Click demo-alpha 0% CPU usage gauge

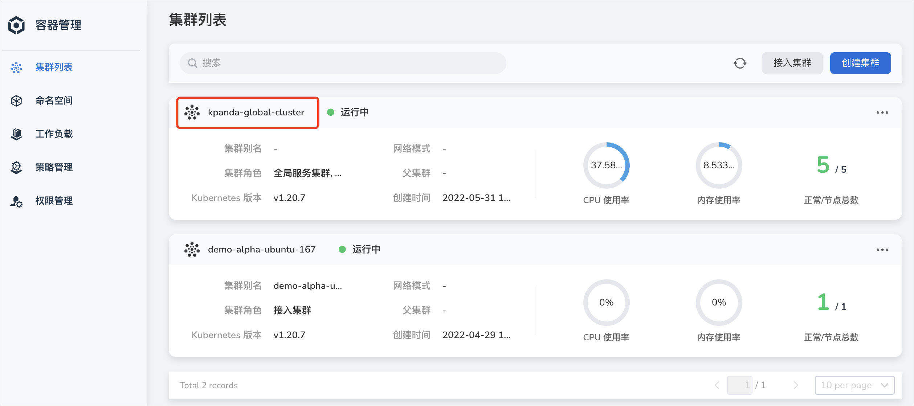click(x=606, y=303)
